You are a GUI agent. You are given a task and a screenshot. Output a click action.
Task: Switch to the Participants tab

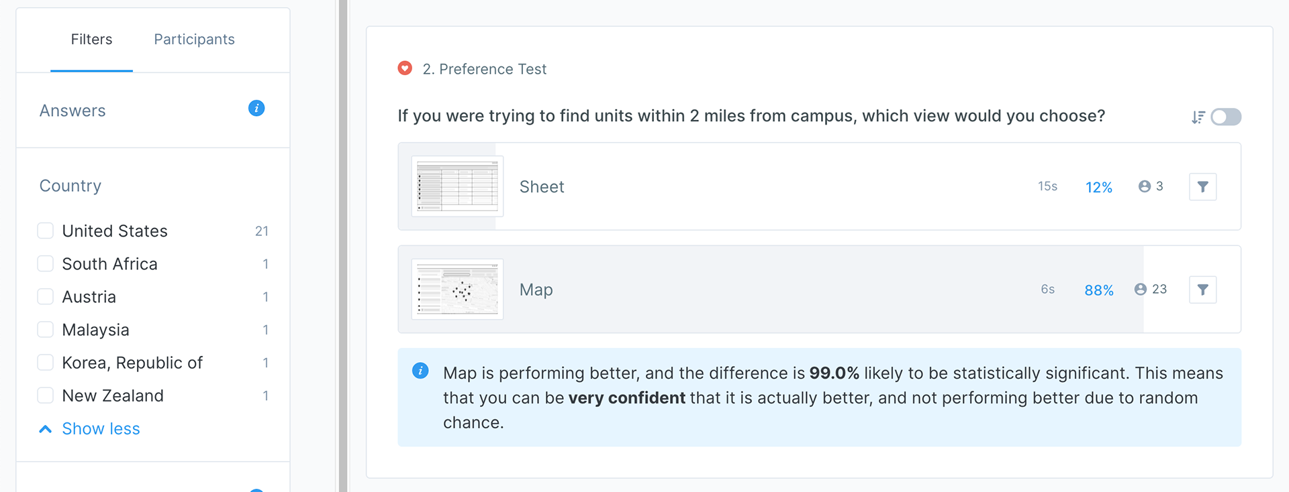(194, 40)
